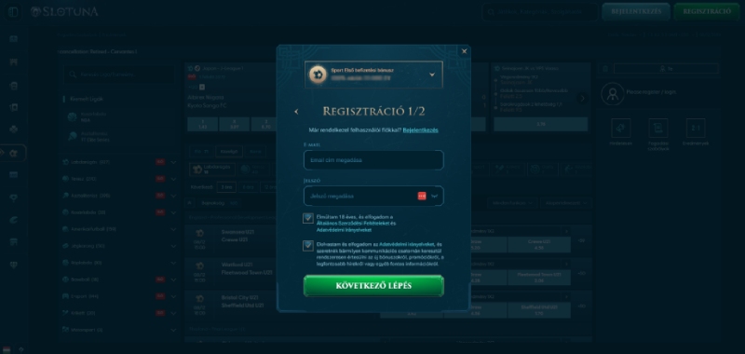Click the KÖVETKEZŐ LÉPÉS button
This screenshot has height=354, width=745.
coord(373,286)
